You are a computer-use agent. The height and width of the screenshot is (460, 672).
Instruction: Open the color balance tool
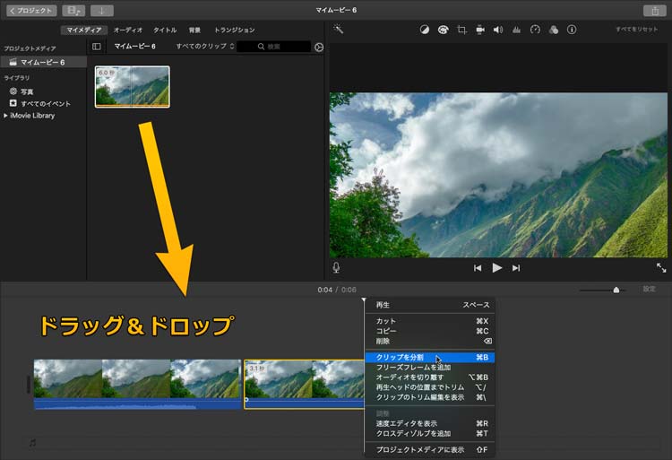click(x=425, y=30)
